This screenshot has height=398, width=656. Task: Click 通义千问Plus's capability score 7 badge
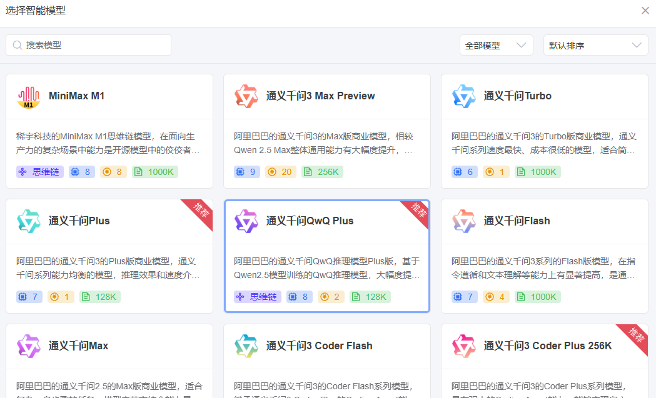click(x=29, y=297)
